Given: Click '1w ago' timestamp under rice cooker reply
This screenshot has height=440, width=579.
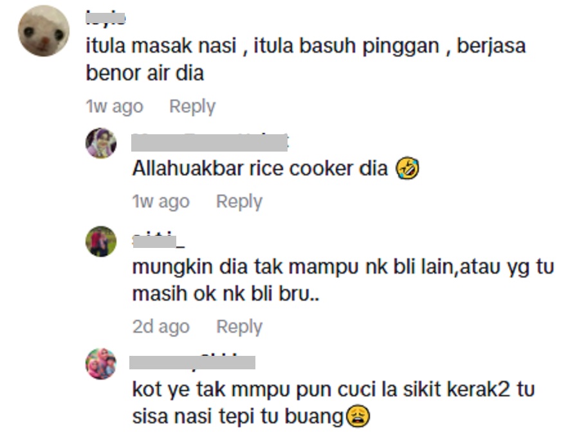Looking at the screenshot, I should coord(161,202).
